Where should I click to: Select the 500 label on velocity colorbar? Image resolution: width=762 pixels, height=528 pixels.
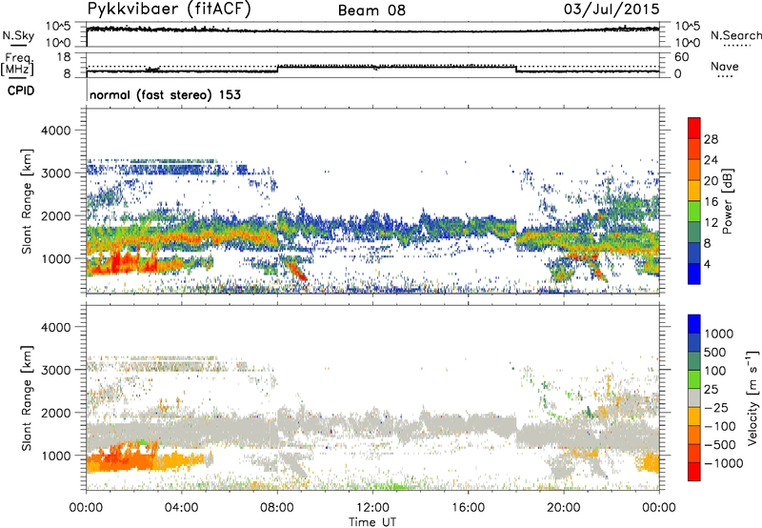click(716, 353)
